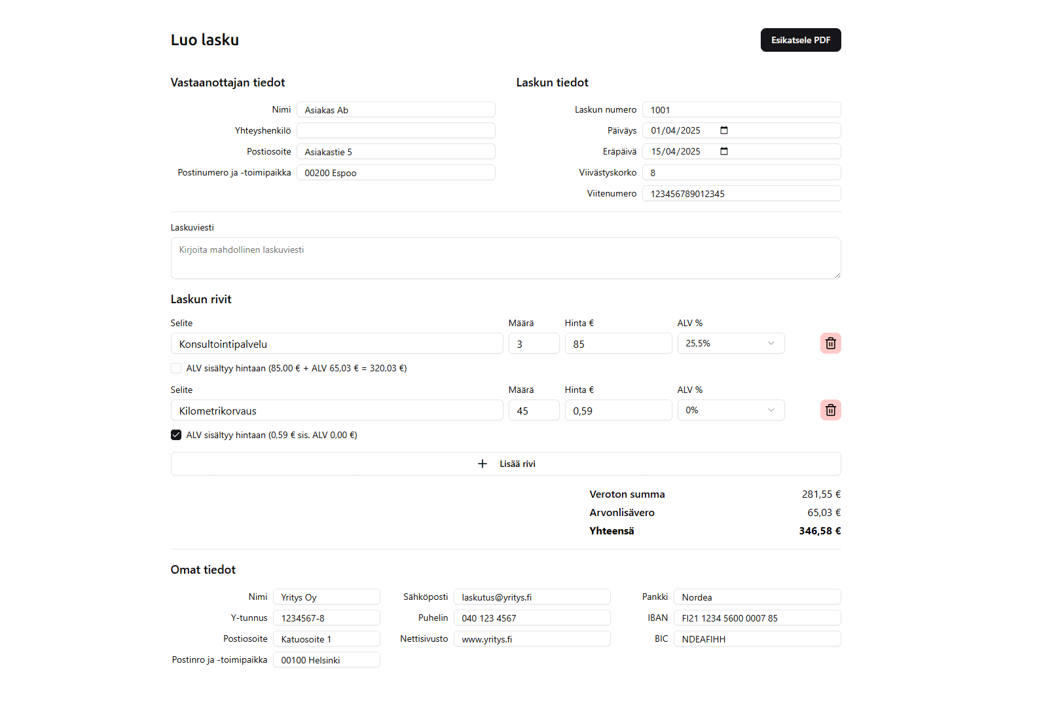This screenshot has height=704, width=1039.
Task: Edit the Kilometrikorvaus description field
Action: coord(337,410)
